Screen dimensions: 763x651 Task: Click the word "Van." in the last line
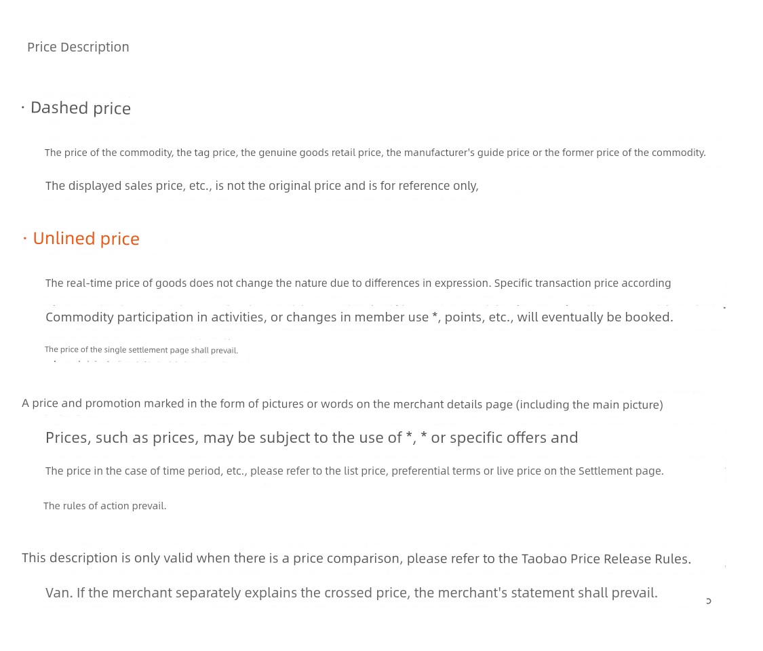59,593
